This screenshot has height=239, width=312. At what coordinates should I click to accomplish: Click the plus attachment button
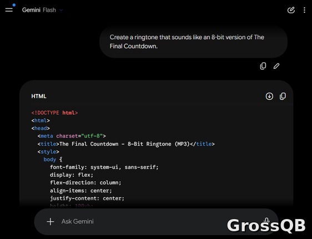coord(51,221)
